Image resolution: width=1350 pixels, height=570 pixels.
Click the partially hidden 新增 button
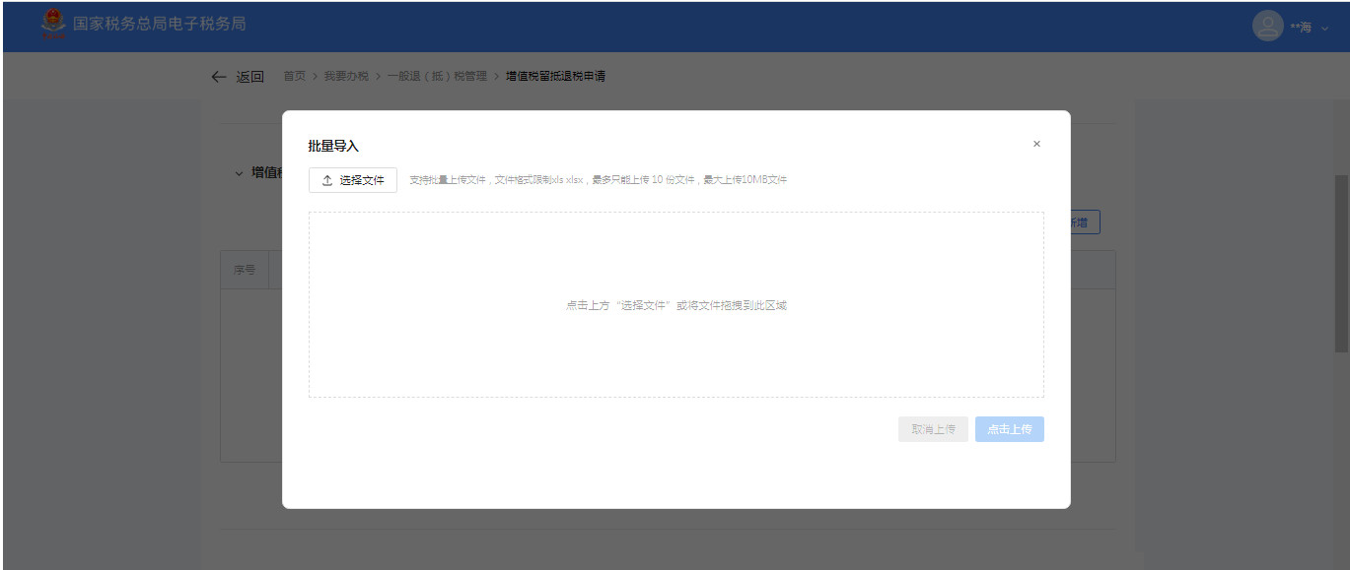click(x=1085, y=222)
